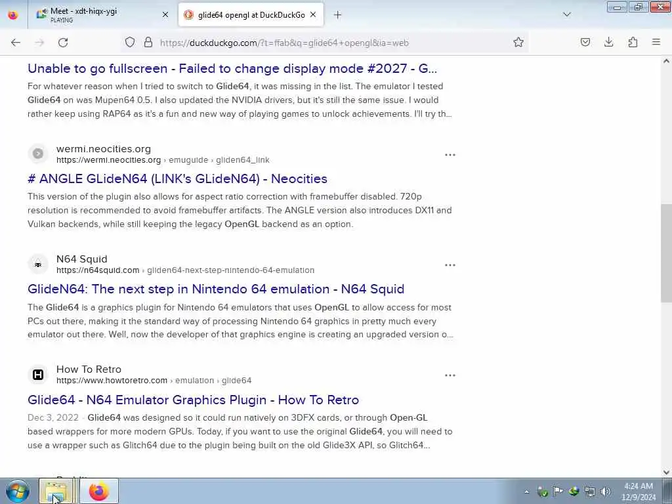Image resolution: width=672 pixels, height=504 pixels.
Task: Click the padlock site info icon
Action: (148, 42)
